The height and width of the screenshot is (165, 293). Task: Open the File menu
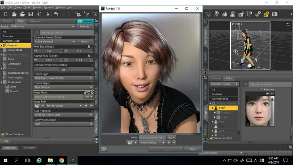click(3, 7)
